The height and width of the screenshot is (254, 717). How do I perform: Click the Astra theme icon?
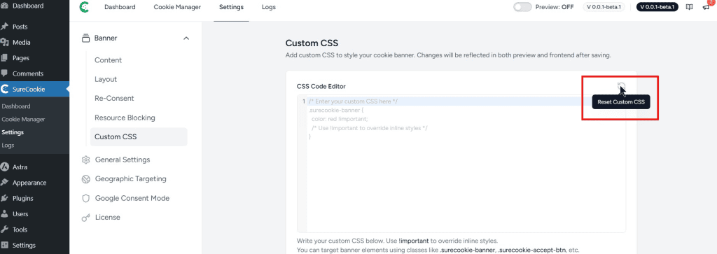(5, 167)
